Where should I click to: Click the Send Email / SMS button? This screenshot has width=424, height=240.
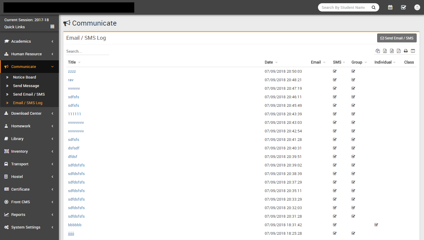(x=397, y=38)
